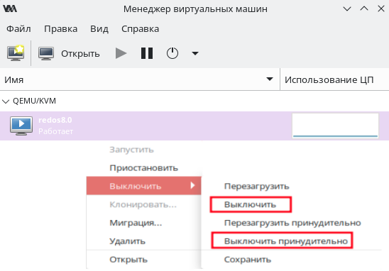Viewport: 389px width, 271px height.
Task: Click the monitor icon beside Открыть
Action: pos(46,53)
